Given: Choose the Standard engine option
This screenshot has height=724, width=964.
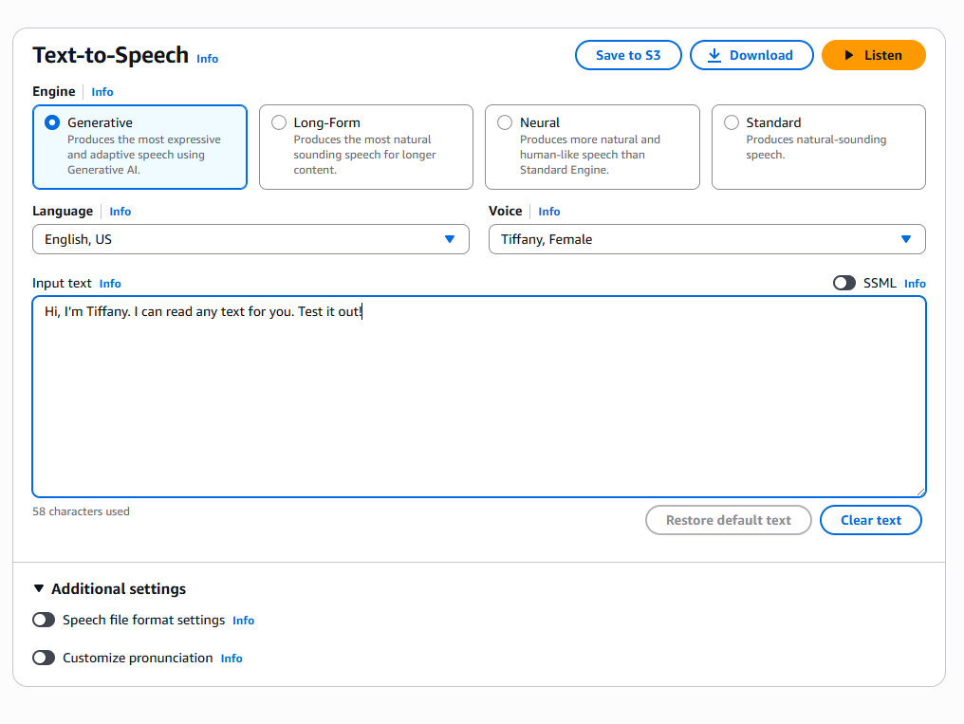Looking at the screenshot, I should click(818, 147).
